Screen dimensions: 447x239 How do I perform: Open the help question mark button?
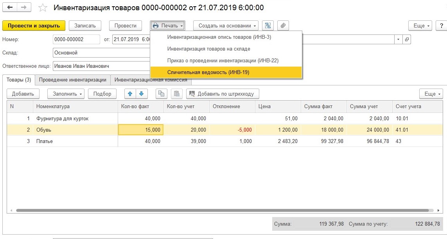click(441, 25)
